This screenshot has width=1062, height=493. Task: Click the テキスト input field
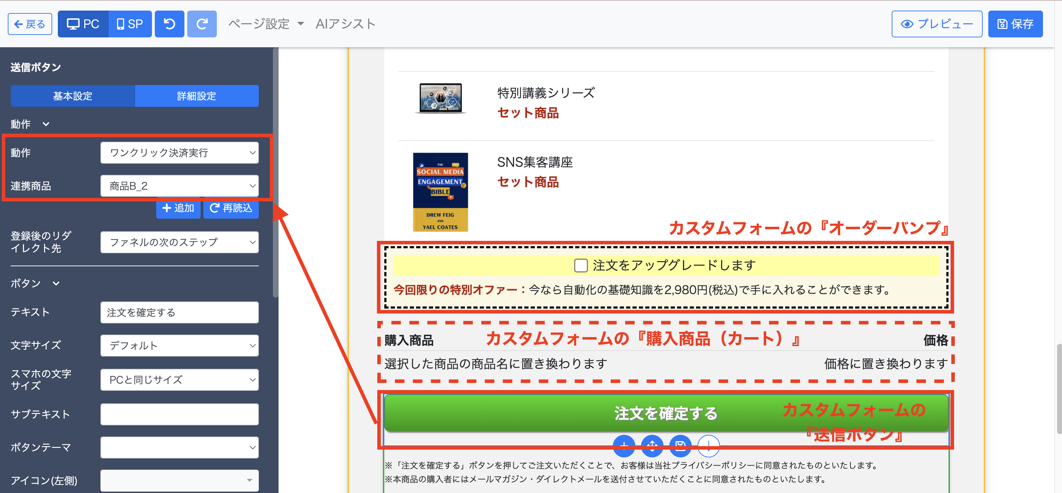click(x=179, y=312)
